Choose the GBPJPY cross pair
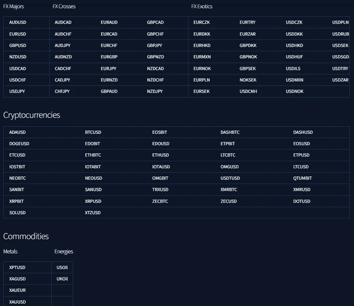The height and width of the screenshot is (306, 354). click(x=155, y=46)
